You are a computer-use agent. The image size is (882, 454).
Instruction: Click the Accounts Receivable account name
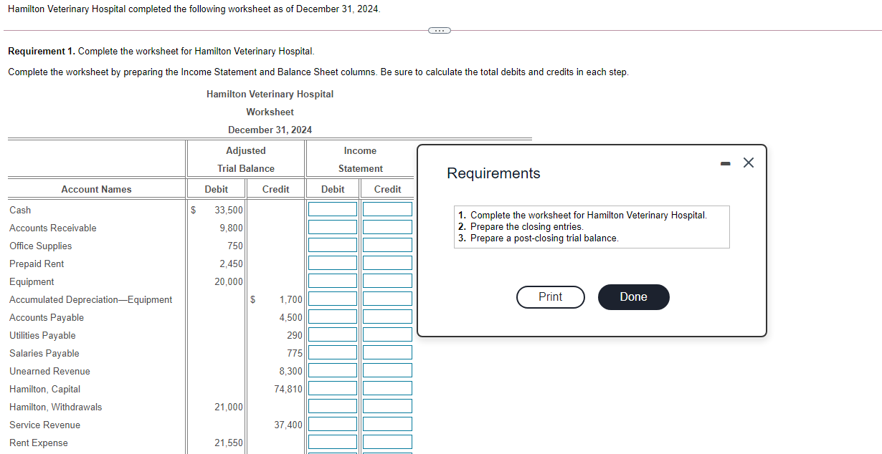click(x=52, y=228)
